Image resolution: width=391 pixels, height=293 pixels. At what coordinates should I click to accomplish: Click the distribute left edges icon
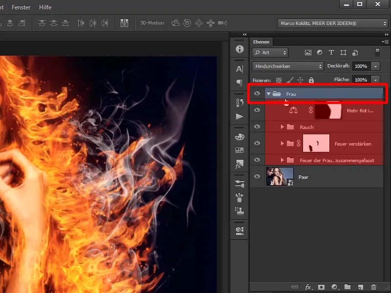(81, 23)
